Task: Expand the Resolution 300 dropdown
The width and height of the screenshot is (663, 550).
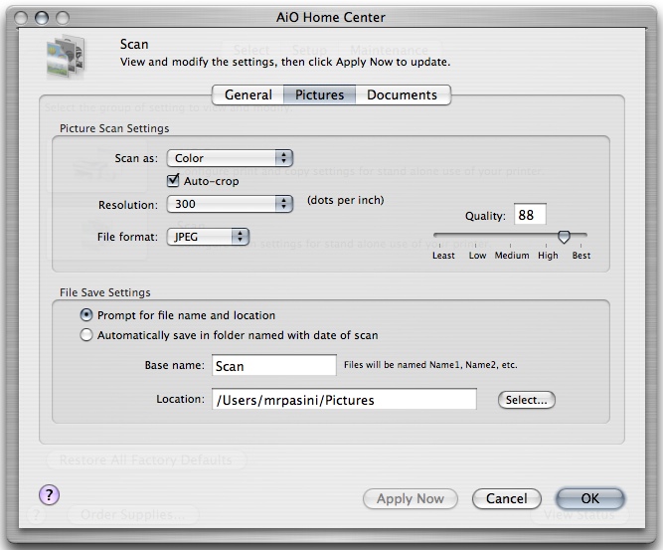Action: click(230, 204)
